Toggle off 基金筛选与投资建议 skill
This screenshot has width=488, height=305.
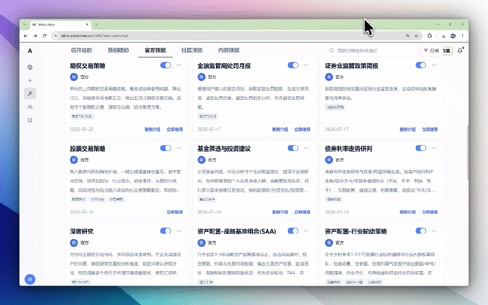pos(293,148)
